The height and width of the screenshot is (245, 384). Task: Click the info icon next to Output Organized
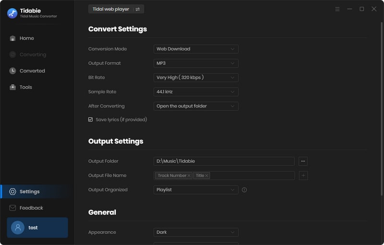click(244, 190)
